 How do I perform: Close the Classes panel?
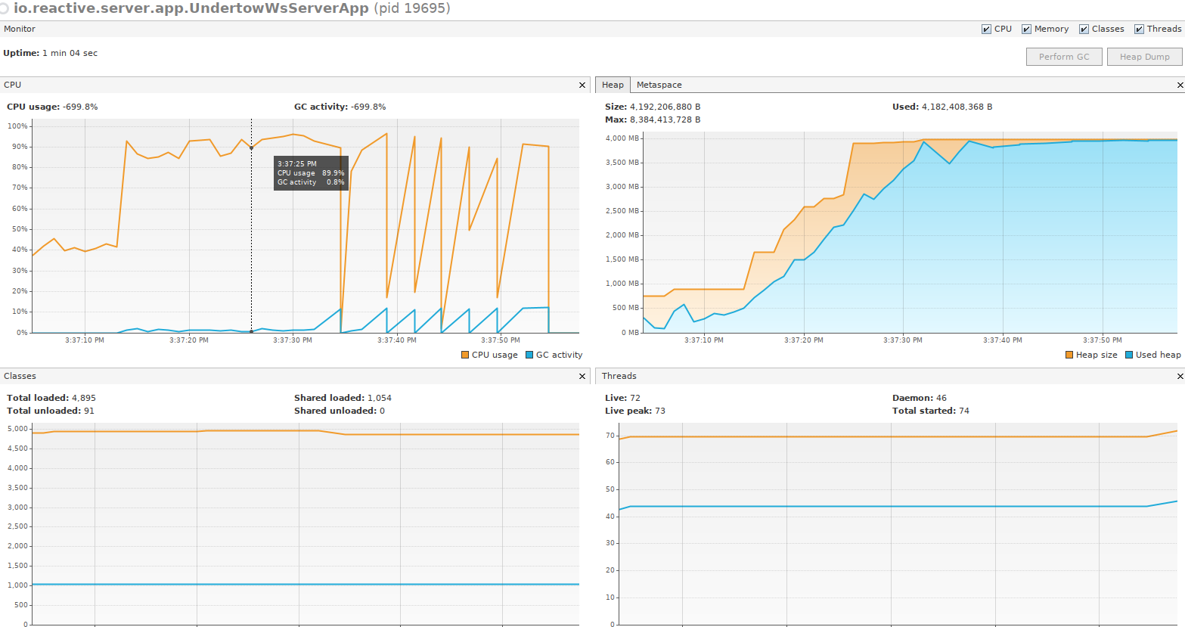pos(582,376)
